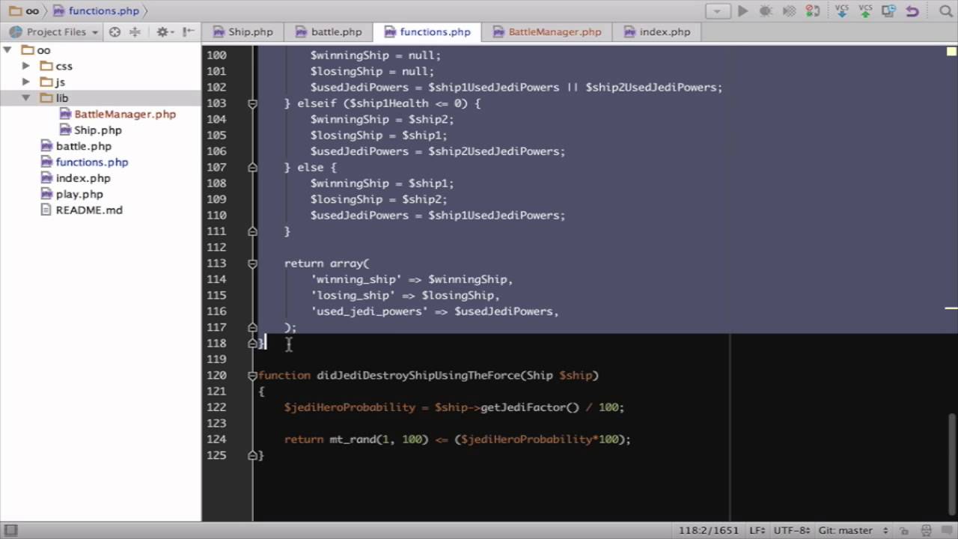This screenshot has height=539, width=958.
Task: Revert changes with purple undo arrow
Action: coord(912,11)
